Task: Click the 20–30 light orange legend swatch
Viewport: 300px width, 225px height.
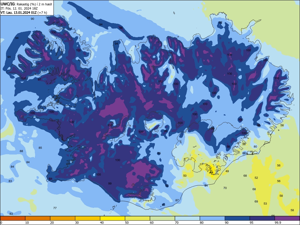Action: click(x=63, y=218)
